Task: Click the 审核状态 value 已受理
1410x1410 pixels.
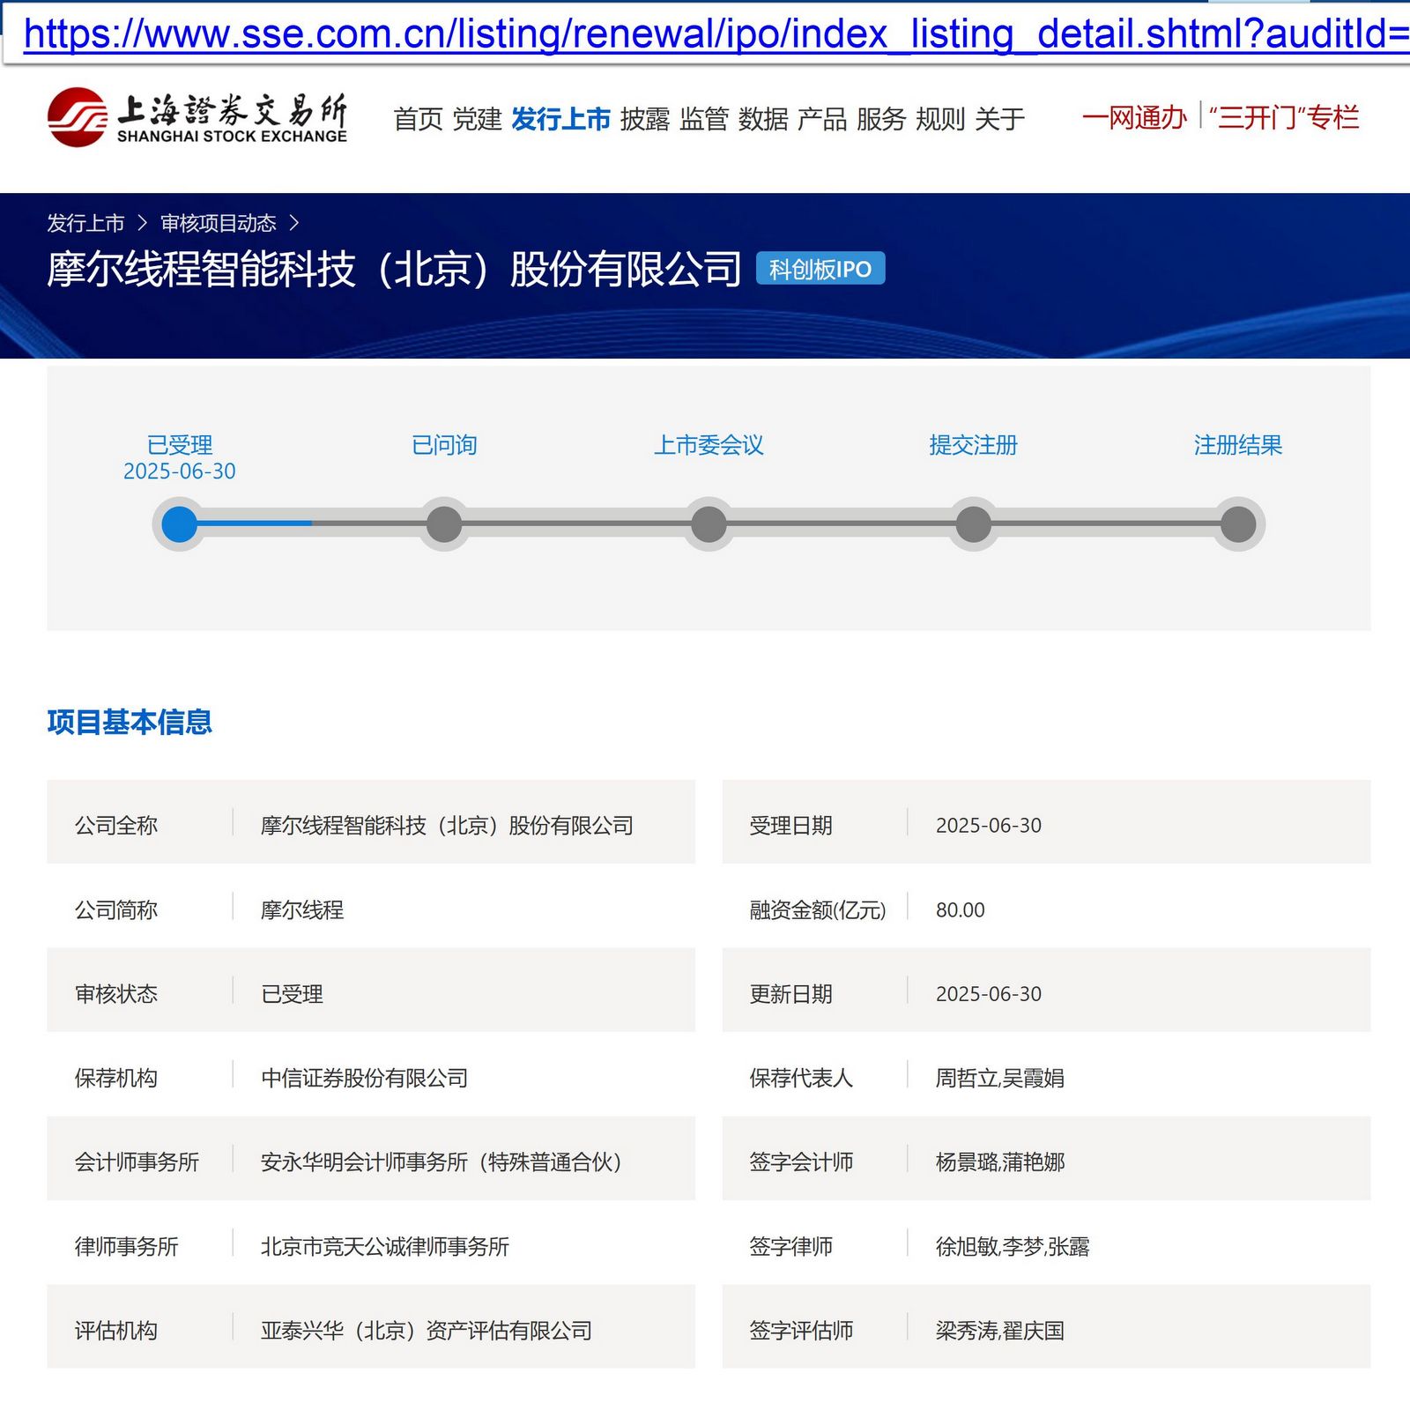Action: (292, 994)
